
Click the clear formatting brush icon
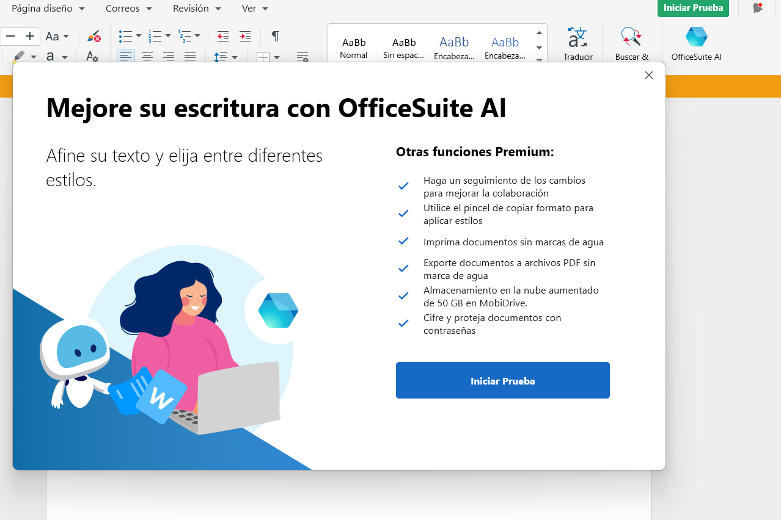(94, 37)
